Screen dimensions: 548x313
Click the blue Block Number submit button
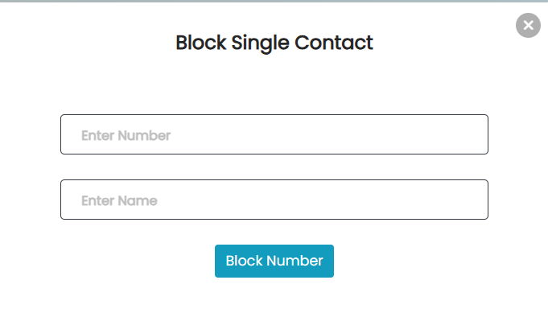click(x=274, y=261)
